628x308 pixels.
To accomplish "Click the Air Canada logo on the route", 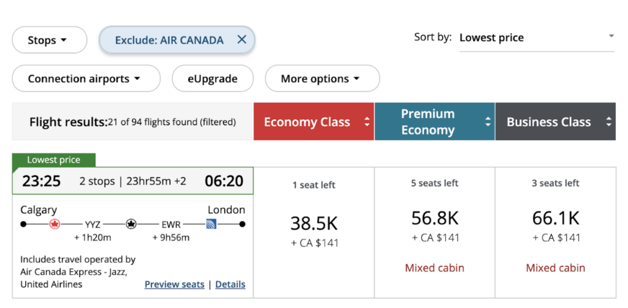I will click(x=55, y=224).
